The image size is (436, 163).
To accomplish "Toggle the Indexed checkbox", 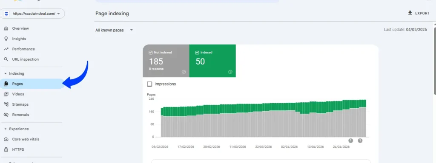I will [197, 52].
